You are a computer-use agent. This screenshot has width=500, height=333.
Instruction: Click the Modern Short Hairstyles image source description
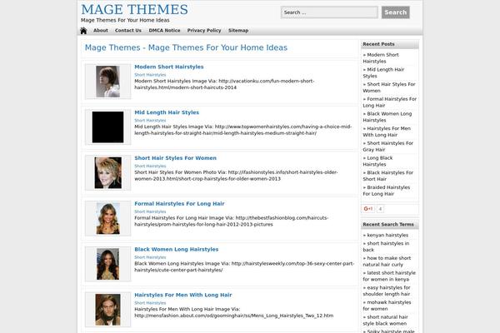224,84
